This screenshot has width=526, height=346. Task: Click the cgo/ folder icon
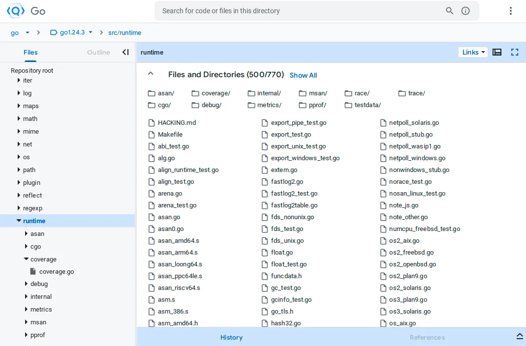point(152,105)
